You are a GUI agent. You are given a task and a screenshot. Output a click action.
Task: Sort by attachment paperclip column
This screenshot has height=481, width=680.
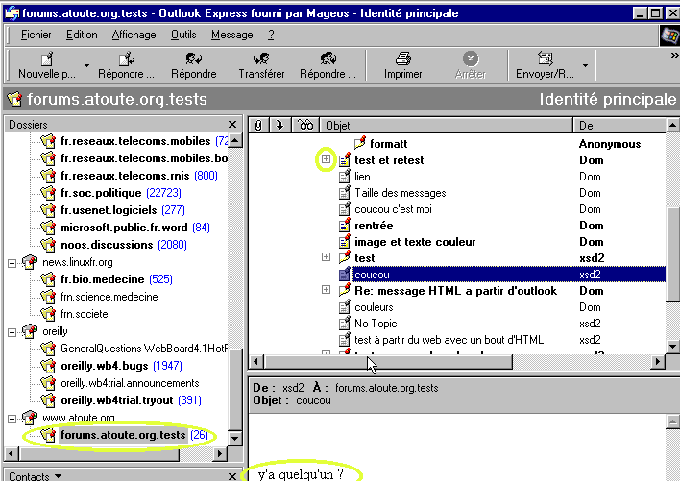[x=258, y=125]
